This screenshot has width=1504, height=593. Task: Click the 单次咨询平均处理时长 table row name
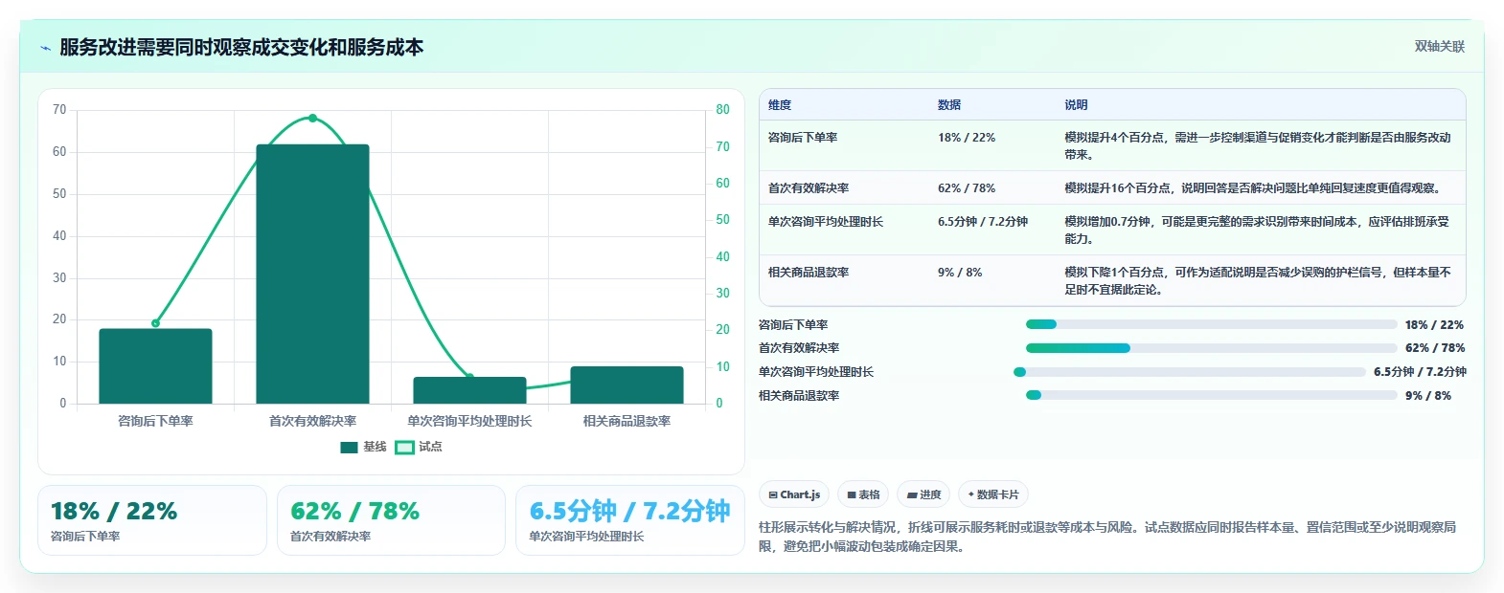(x=826, y=222)
